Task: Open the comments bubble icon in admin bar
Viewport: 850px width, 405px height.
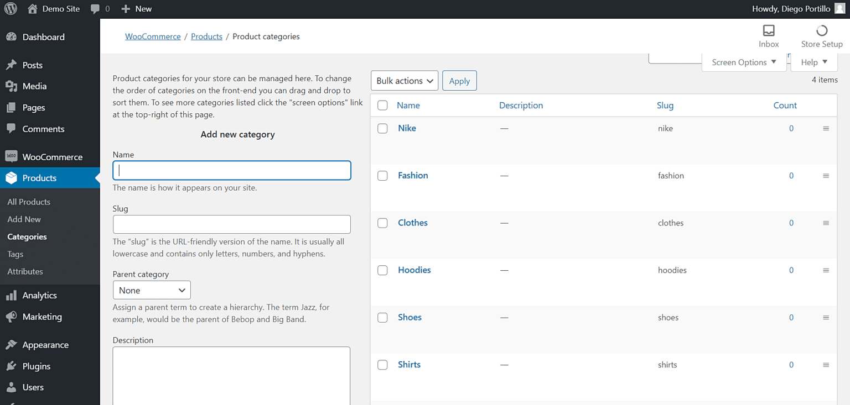Action: [x=96, y=9]
